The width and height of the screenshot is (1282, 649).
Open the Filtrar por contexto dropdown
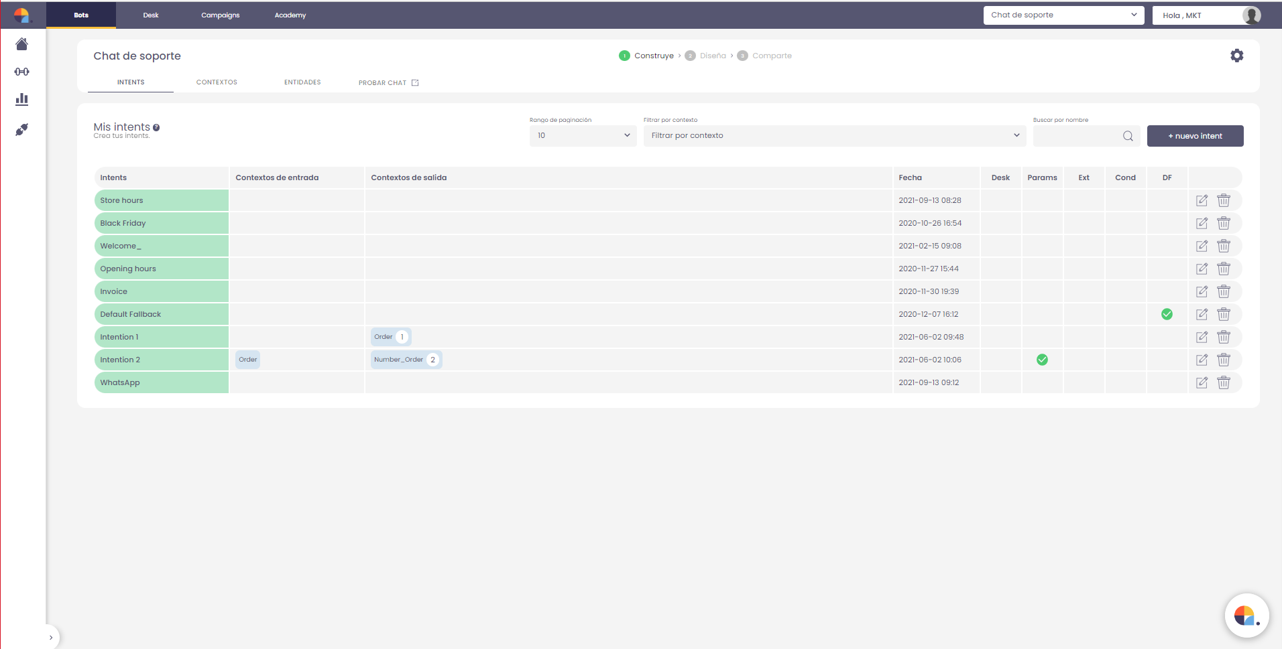point(833,135)
